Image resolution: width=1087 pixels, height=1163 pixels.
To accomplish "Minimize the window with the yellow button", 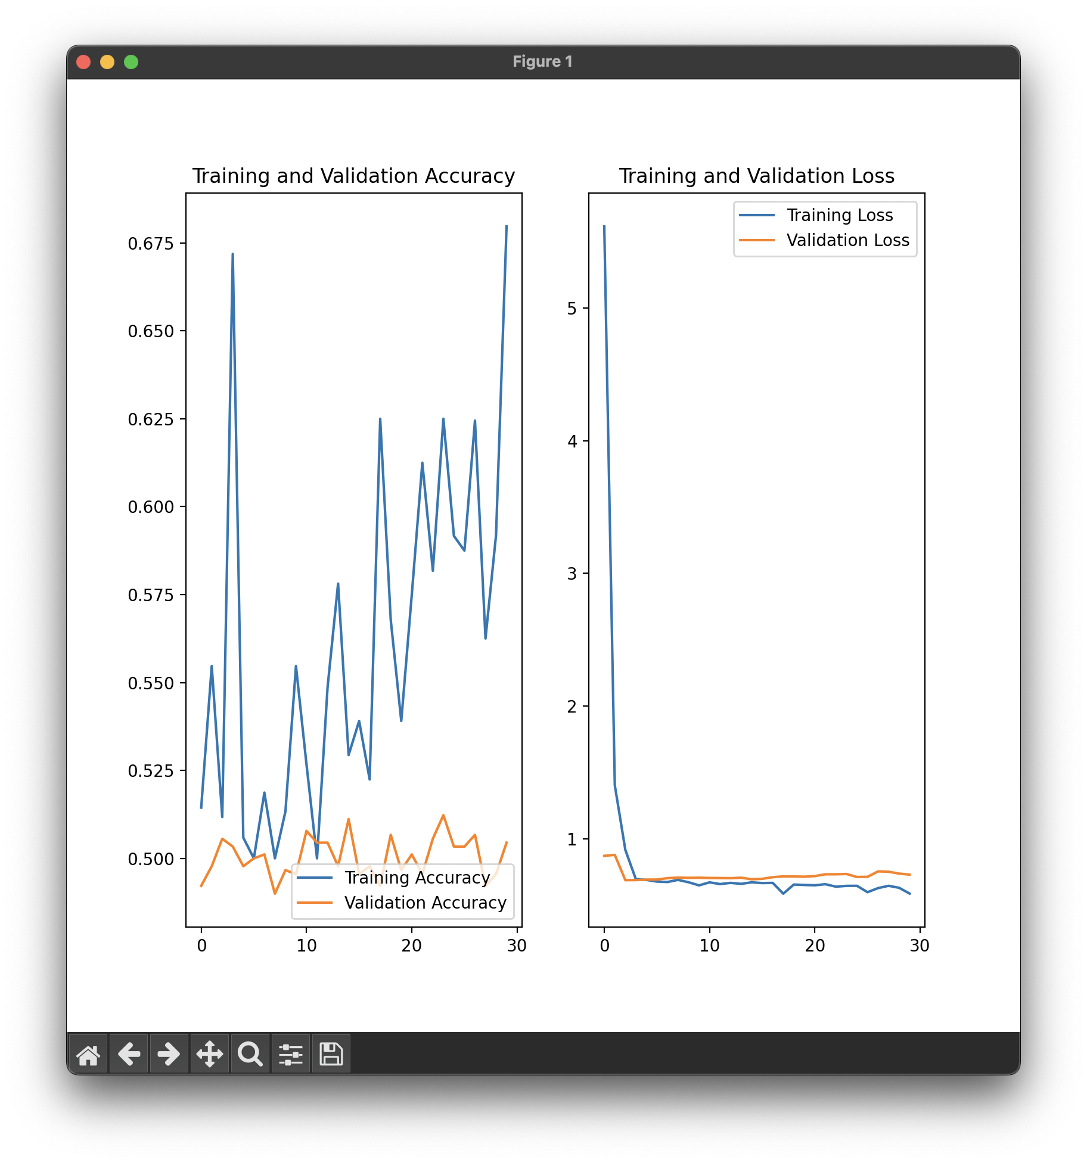I will [107, 62].
